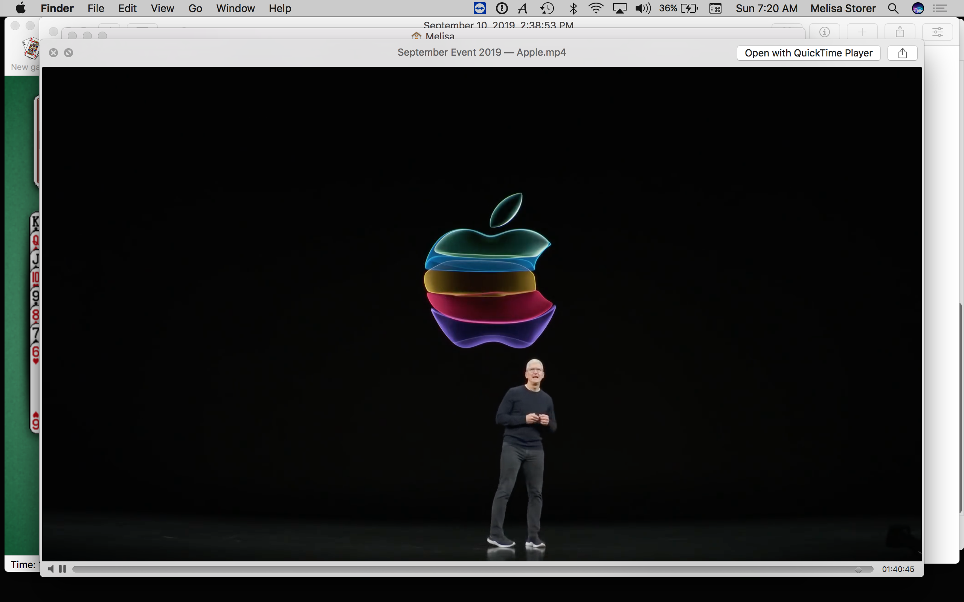The width and height of the screenshot is (964, 602).
Task: Open the Window menu
Action: click(235, 8)
